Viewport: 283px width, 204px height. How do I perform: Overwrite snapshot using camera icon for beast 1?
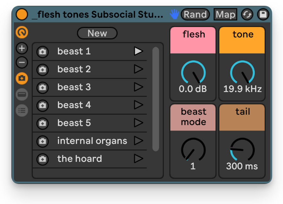[x=42, y=52]
